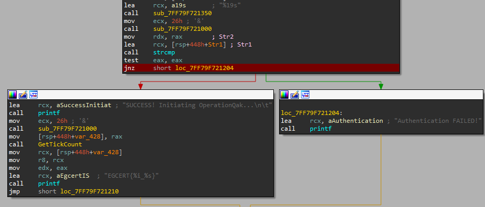
Task: Select the highlighted jnz instruction line
Action: [261, 68]
